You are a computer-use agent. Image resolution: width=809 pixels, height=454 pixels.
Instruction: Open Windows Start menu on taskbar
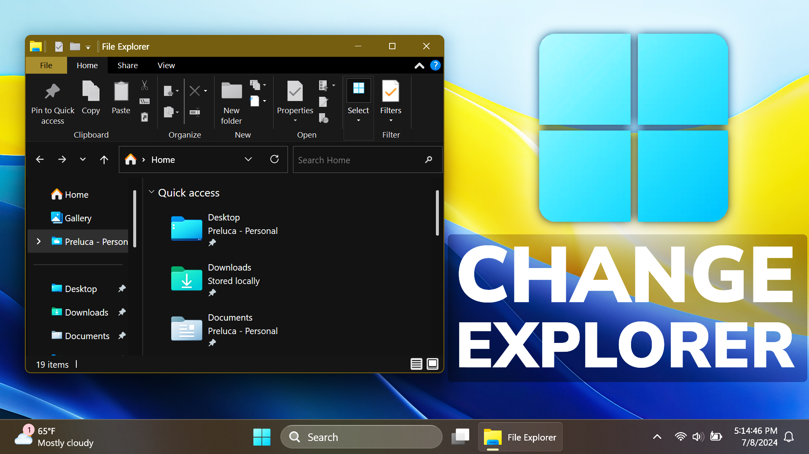click(262, 437)
